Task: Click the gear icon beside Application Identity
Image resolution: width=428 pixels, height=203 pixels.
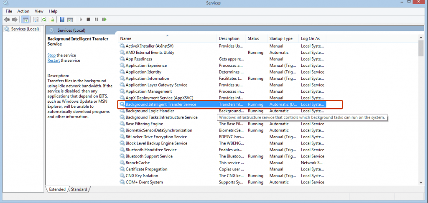Action: [x=122, y=72]
